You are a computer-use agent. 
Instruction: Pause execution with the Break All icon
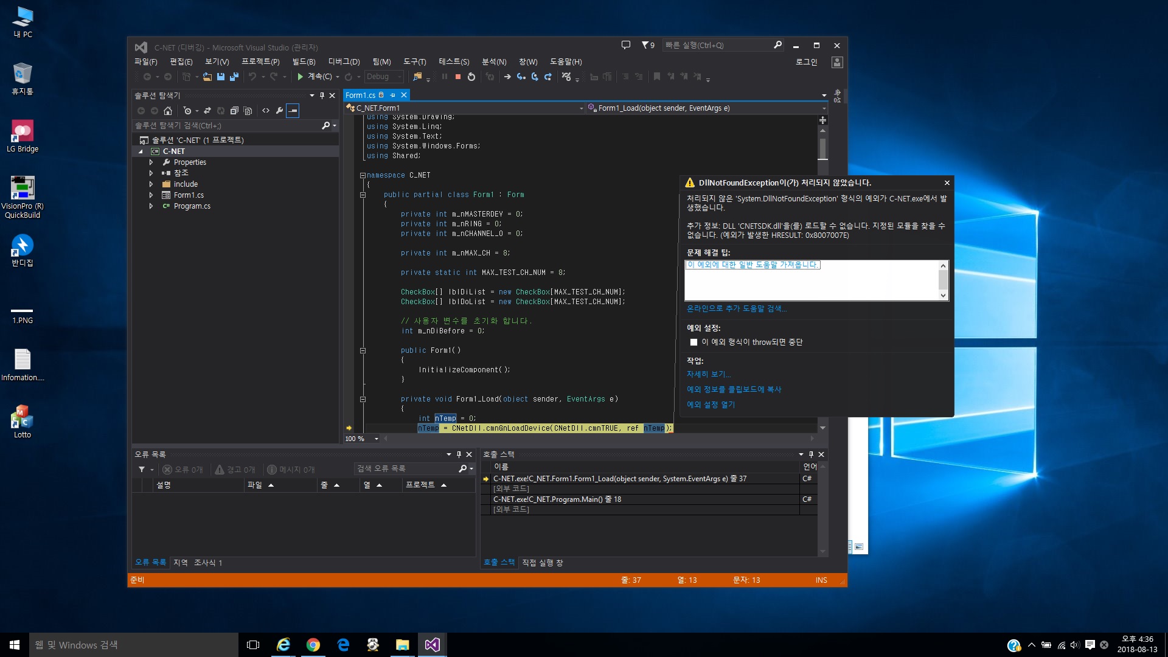[445, 77]
